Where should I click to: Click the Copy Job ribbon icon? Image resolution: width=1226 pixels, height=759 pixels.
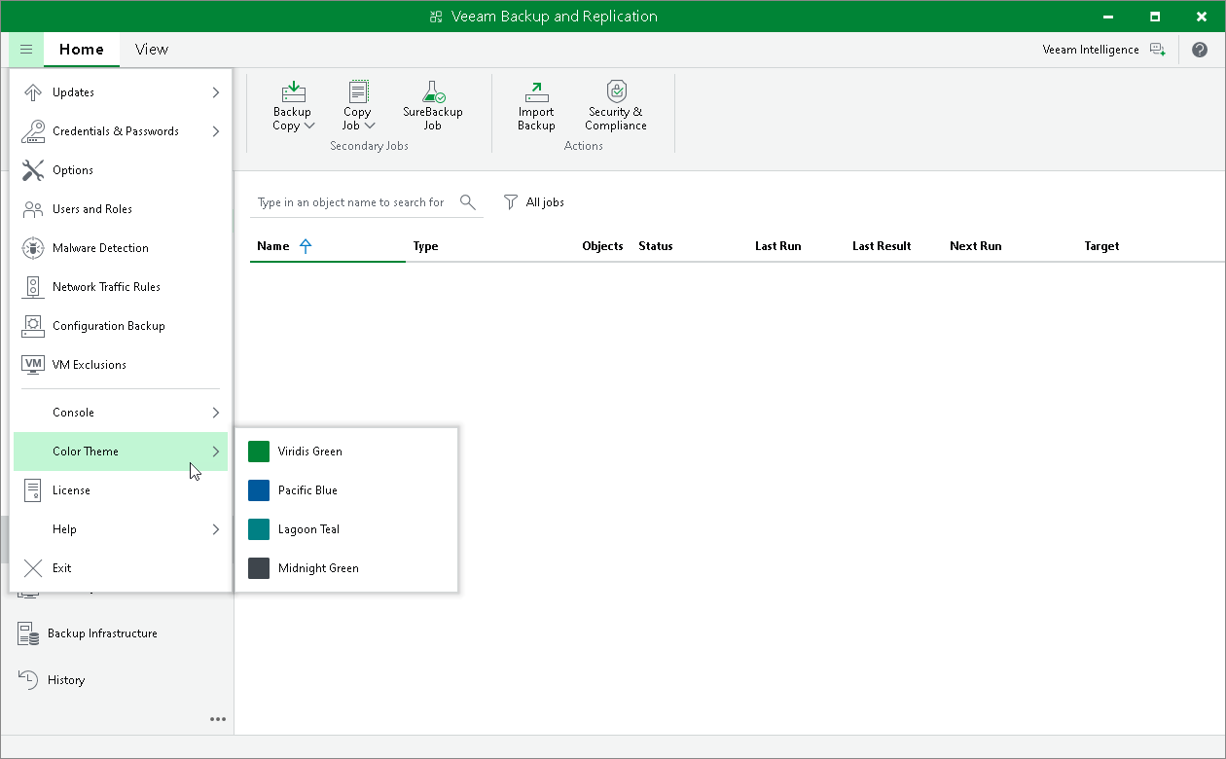pos(358,91)
